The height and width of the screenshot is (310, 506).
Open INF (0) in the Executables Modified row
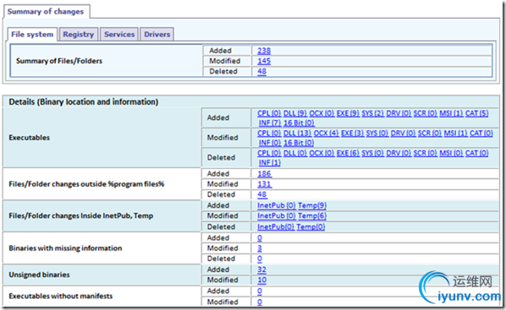point(270,143)
